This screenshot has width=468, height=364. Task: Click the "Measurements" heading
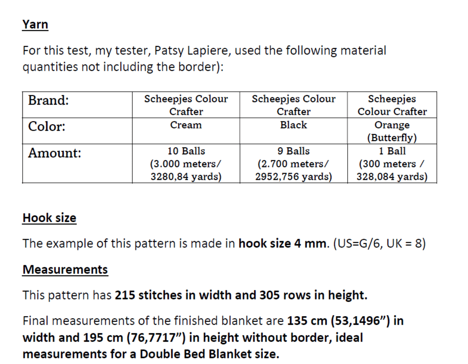[x=65, y=270]
